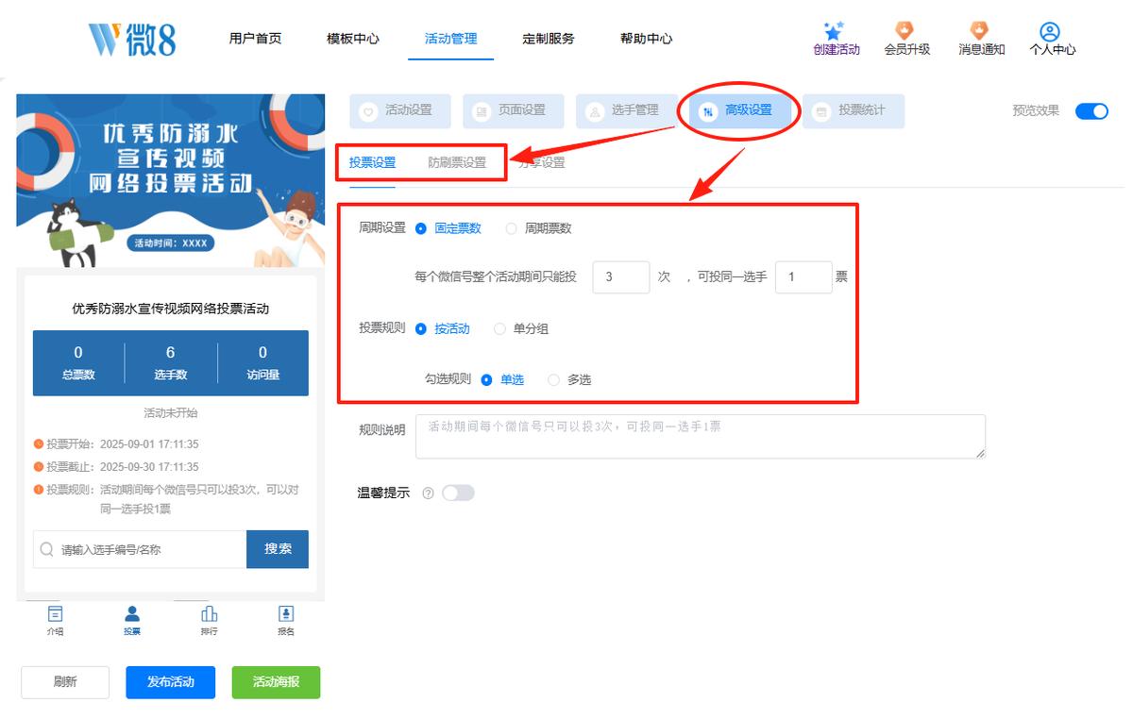
Task: Click the 刷新 button
Action: 65,682
